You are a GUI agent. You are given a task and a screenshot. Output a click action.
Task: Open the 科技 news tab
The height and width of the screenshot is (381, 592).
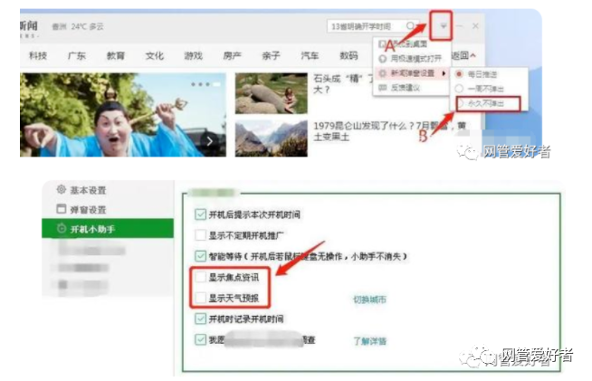tap(38, 55)
